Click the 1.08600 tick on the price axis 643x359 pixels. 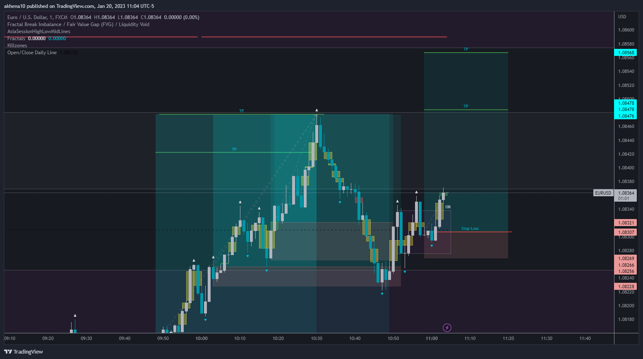coord(626,30)
